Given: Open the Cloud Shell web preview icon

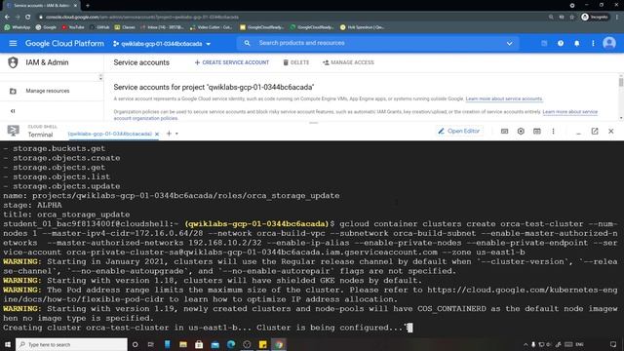Looking at the screenshot, I should click(x=537, y=131).
